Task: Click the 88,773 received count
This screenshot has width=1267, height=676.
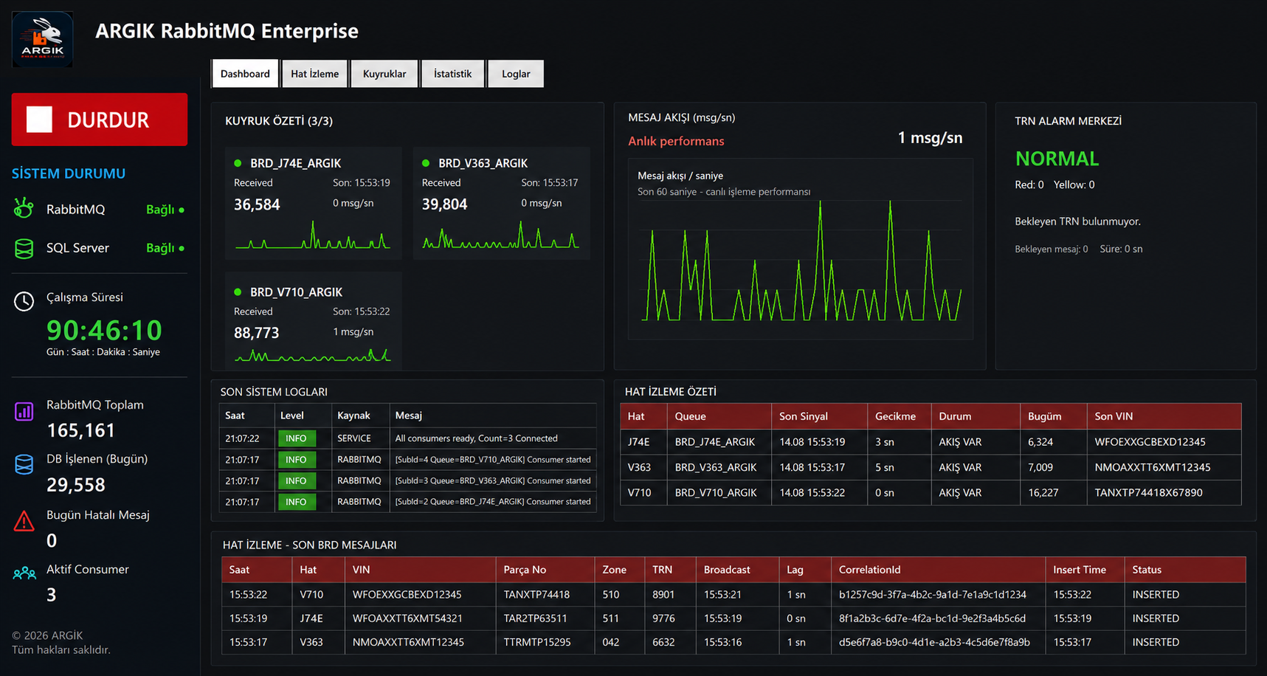Action: 257,333
